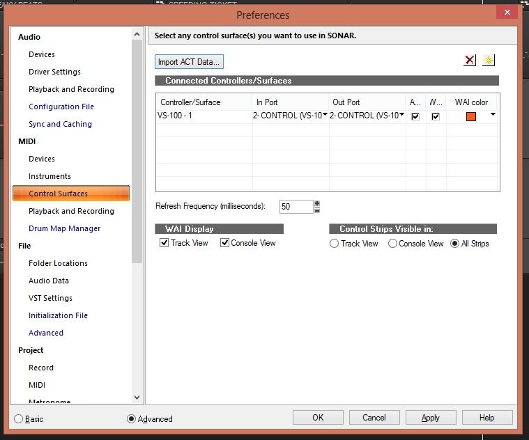Viewport: 529px width, 440px height.
Task: Open the Out Port dropdown for VS-100
Action: (x=402, y=116)
